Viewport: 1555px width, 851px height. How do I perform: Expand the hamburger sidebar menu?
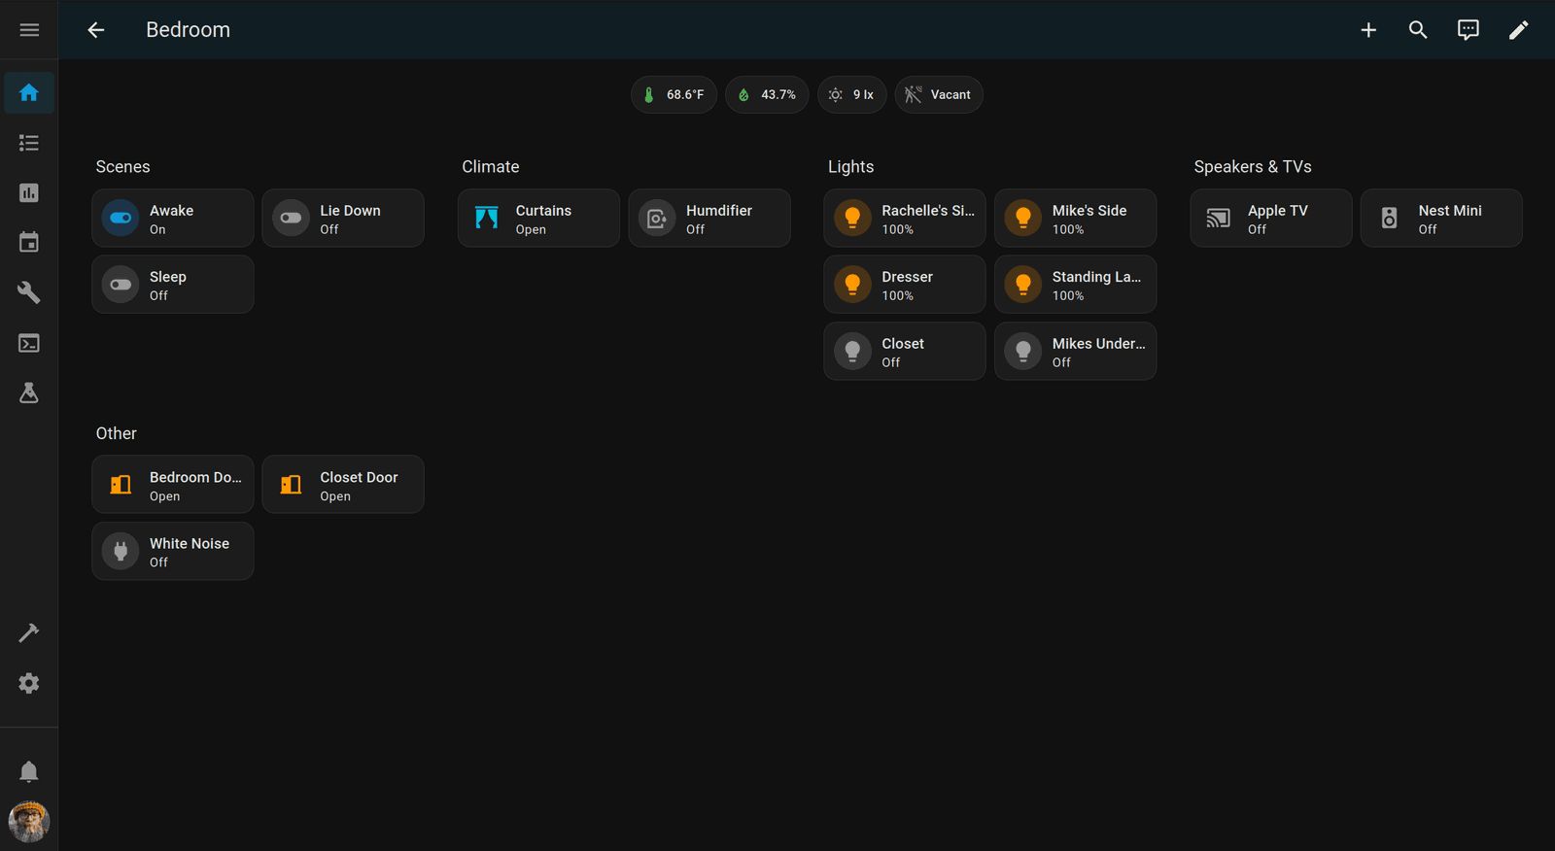coord(29,30)
